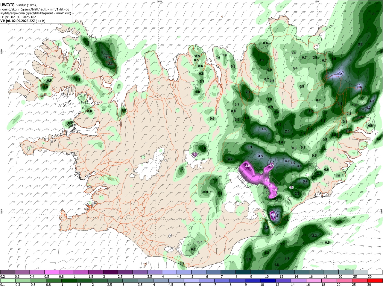Click the 30 label in the upper legend row
The height and width of the screenshot is (287, 383).
[x=370, y=277]
